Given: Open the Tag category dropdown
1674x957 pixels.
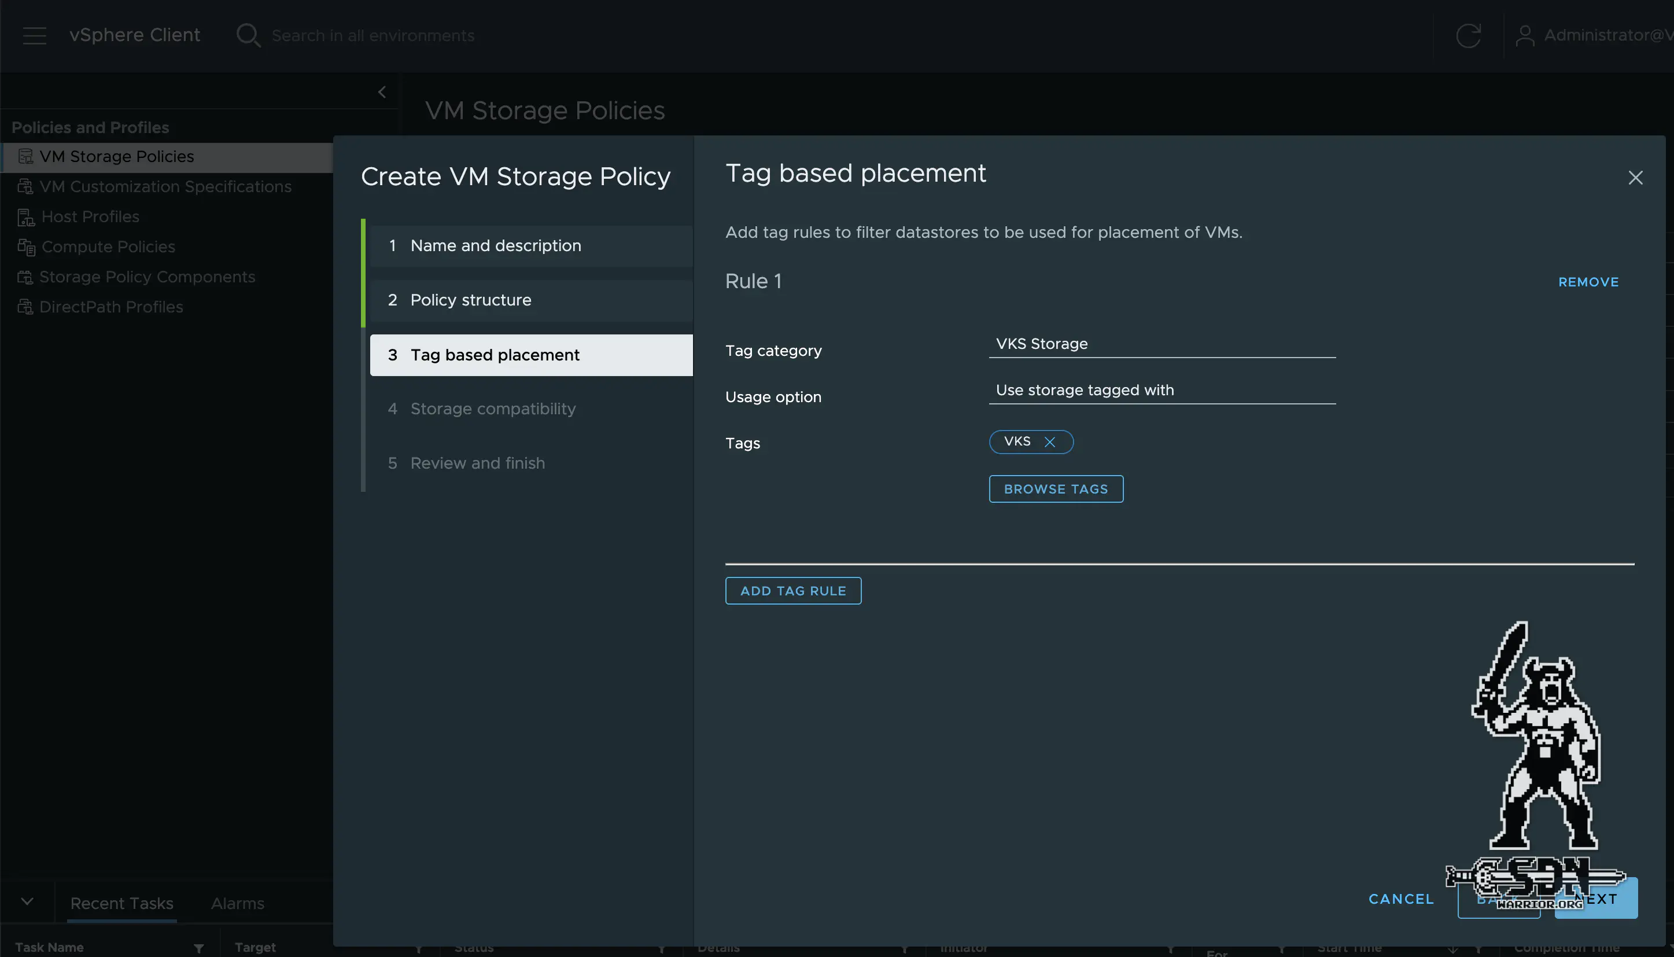Looking at the screenshot, I should 1162,344.
